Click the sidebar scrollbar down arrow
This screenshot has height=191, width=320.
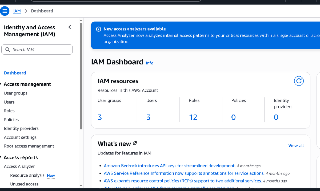click(81, 185)
